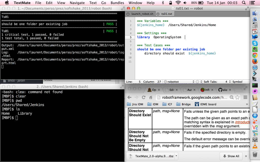This screenshot has width=260, height=162.
Task: Open the Bundles menu
Action: 117,3
